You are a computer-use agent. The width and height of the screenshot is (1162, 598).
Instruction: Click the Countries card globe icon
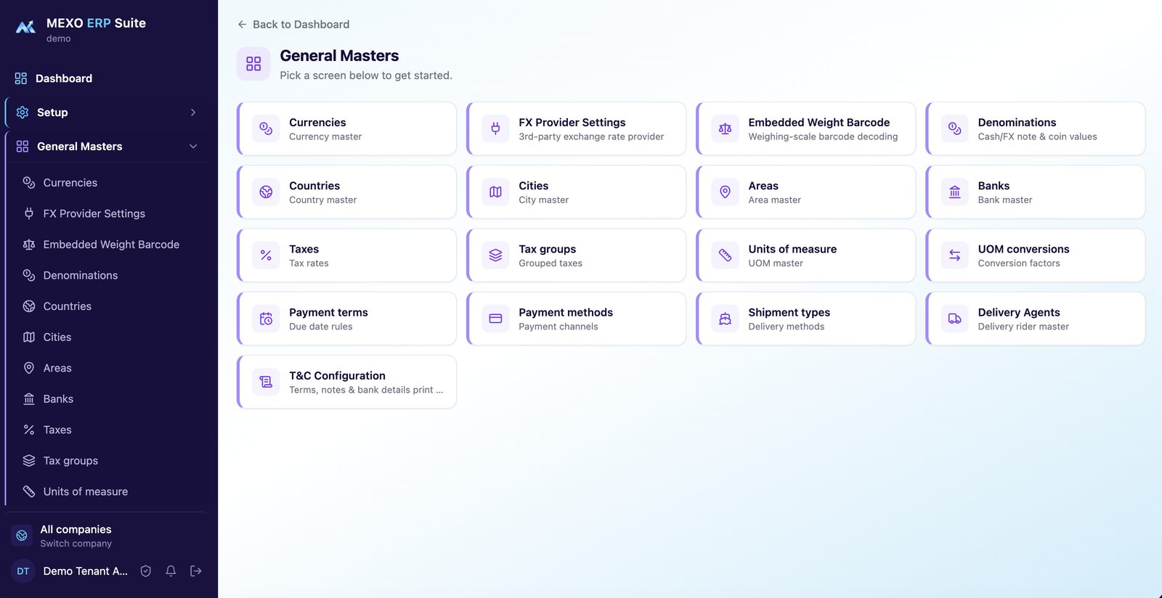(266, 192)
